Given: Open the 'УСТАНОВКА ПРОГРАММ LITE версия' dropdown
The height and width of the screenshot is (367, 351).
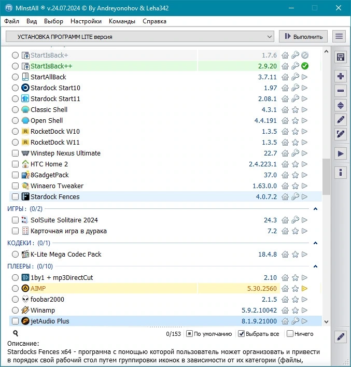Looking at the screenshot, I should (x=140, y=37).
